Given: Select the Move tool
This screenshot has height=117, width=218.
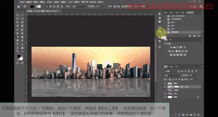Looking at the screenshot, I should click(x=17, y=15).
